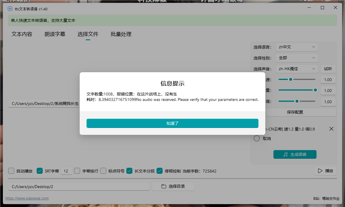345x207 pixels.
Task: Disable the 停顿控制 checkbox
Action: (x=160, y=171)
